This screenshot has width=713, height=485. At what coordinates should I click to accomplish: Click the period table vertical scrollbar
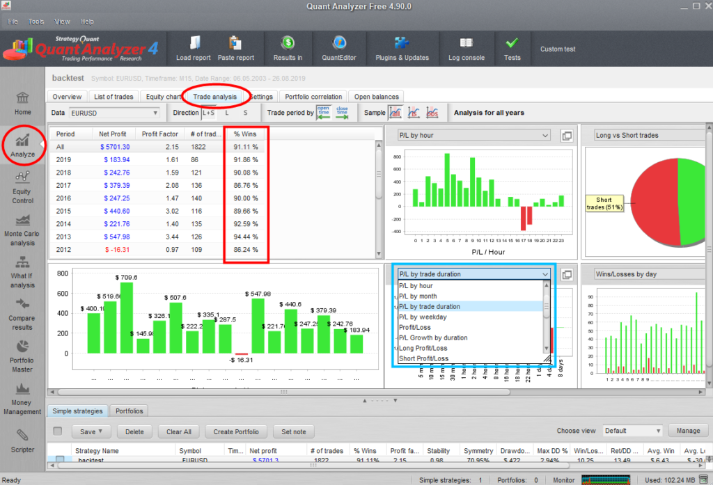coord(379,198)
